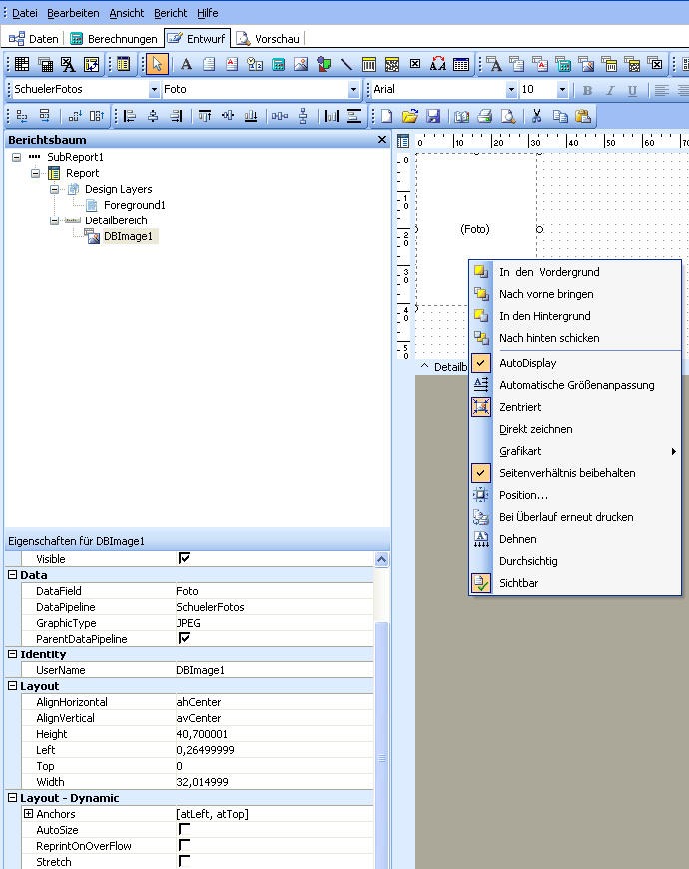This screenshot has height=869, width=689.
Task: Open the SchuelerFotos data pipeline dropdown
Action: [x=154, y=89]
